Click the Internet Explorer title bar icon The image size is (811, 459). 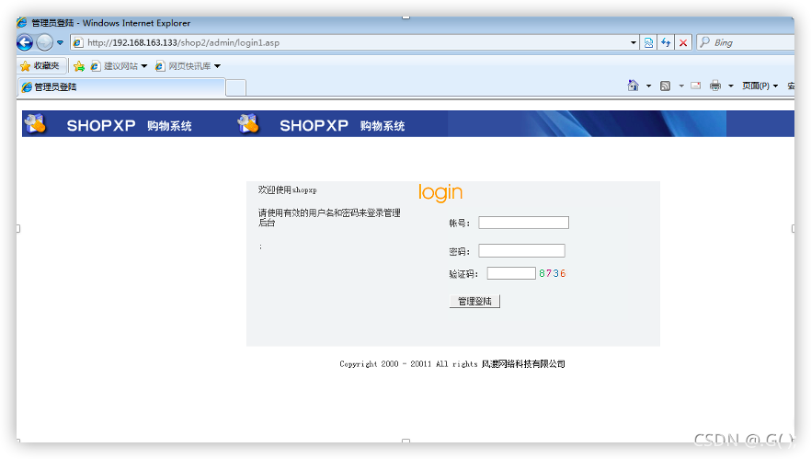22,23
